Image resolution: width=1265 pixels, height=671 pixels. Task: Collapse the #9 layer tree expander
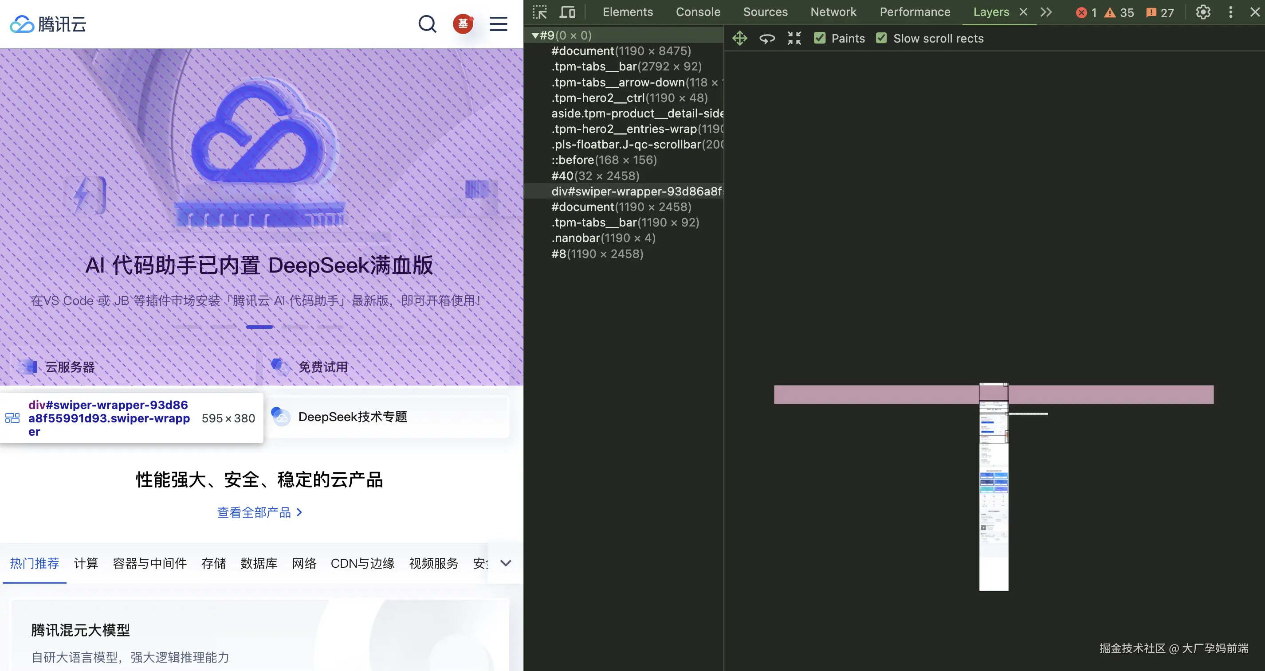coord(535,35)
